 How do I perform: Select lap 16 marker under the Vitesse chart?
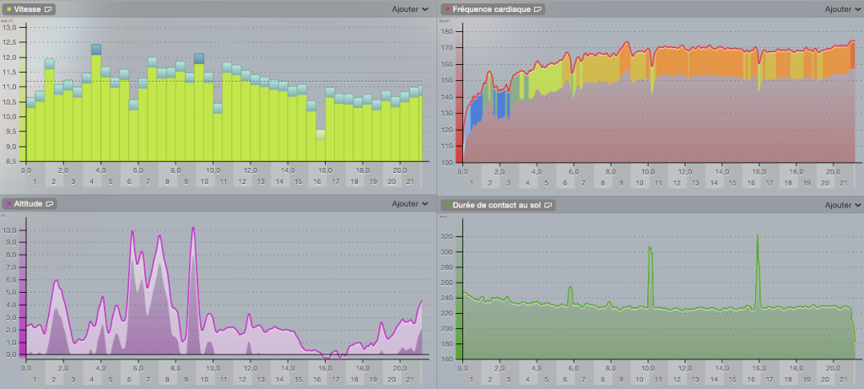click(316, 181)
